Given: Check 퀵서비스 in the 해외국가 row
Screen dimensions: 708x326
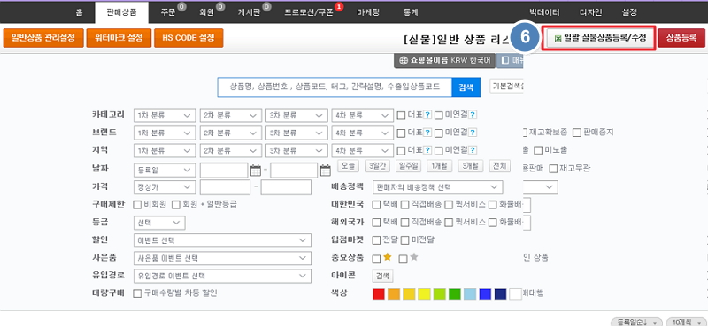Looking at the screenshot, I should 449,223.
